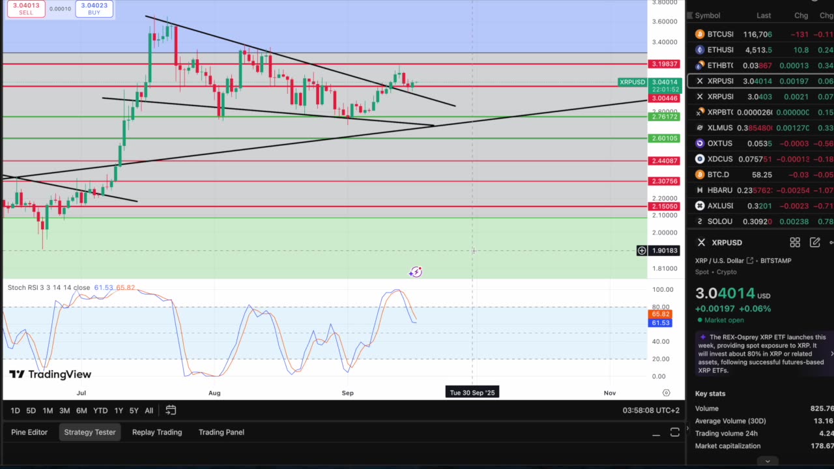Open the Trading Panel tab
Screen dimensions: 834x469
[222, 433]
